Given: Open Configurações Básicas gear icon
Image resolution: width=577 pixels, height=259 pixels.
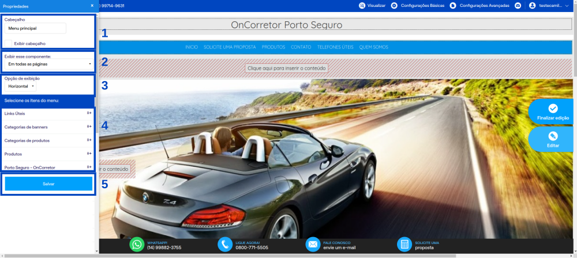Looking at the screenshot, I should 394,6.
